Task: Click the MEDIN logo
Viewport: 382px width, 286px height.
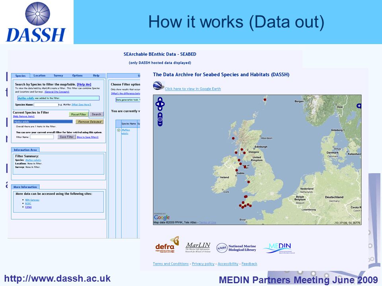Action: pyautogui.click(x=279, y=248)
